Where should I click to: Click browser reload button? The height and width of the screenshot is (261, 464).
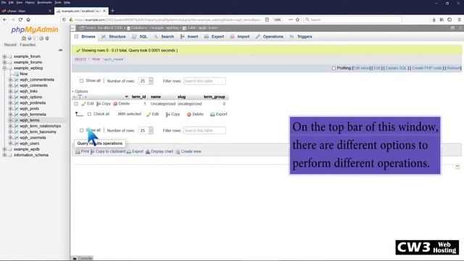20,20
